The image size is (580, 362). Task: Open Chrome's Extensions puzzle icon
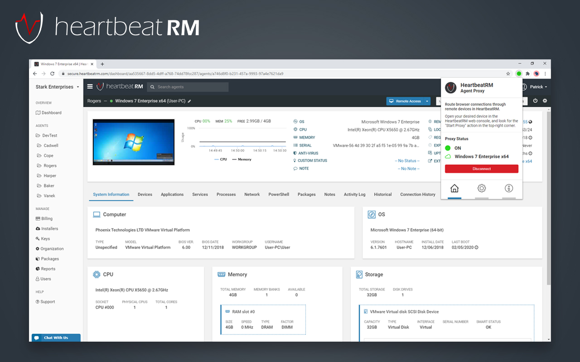click(527, 73)
